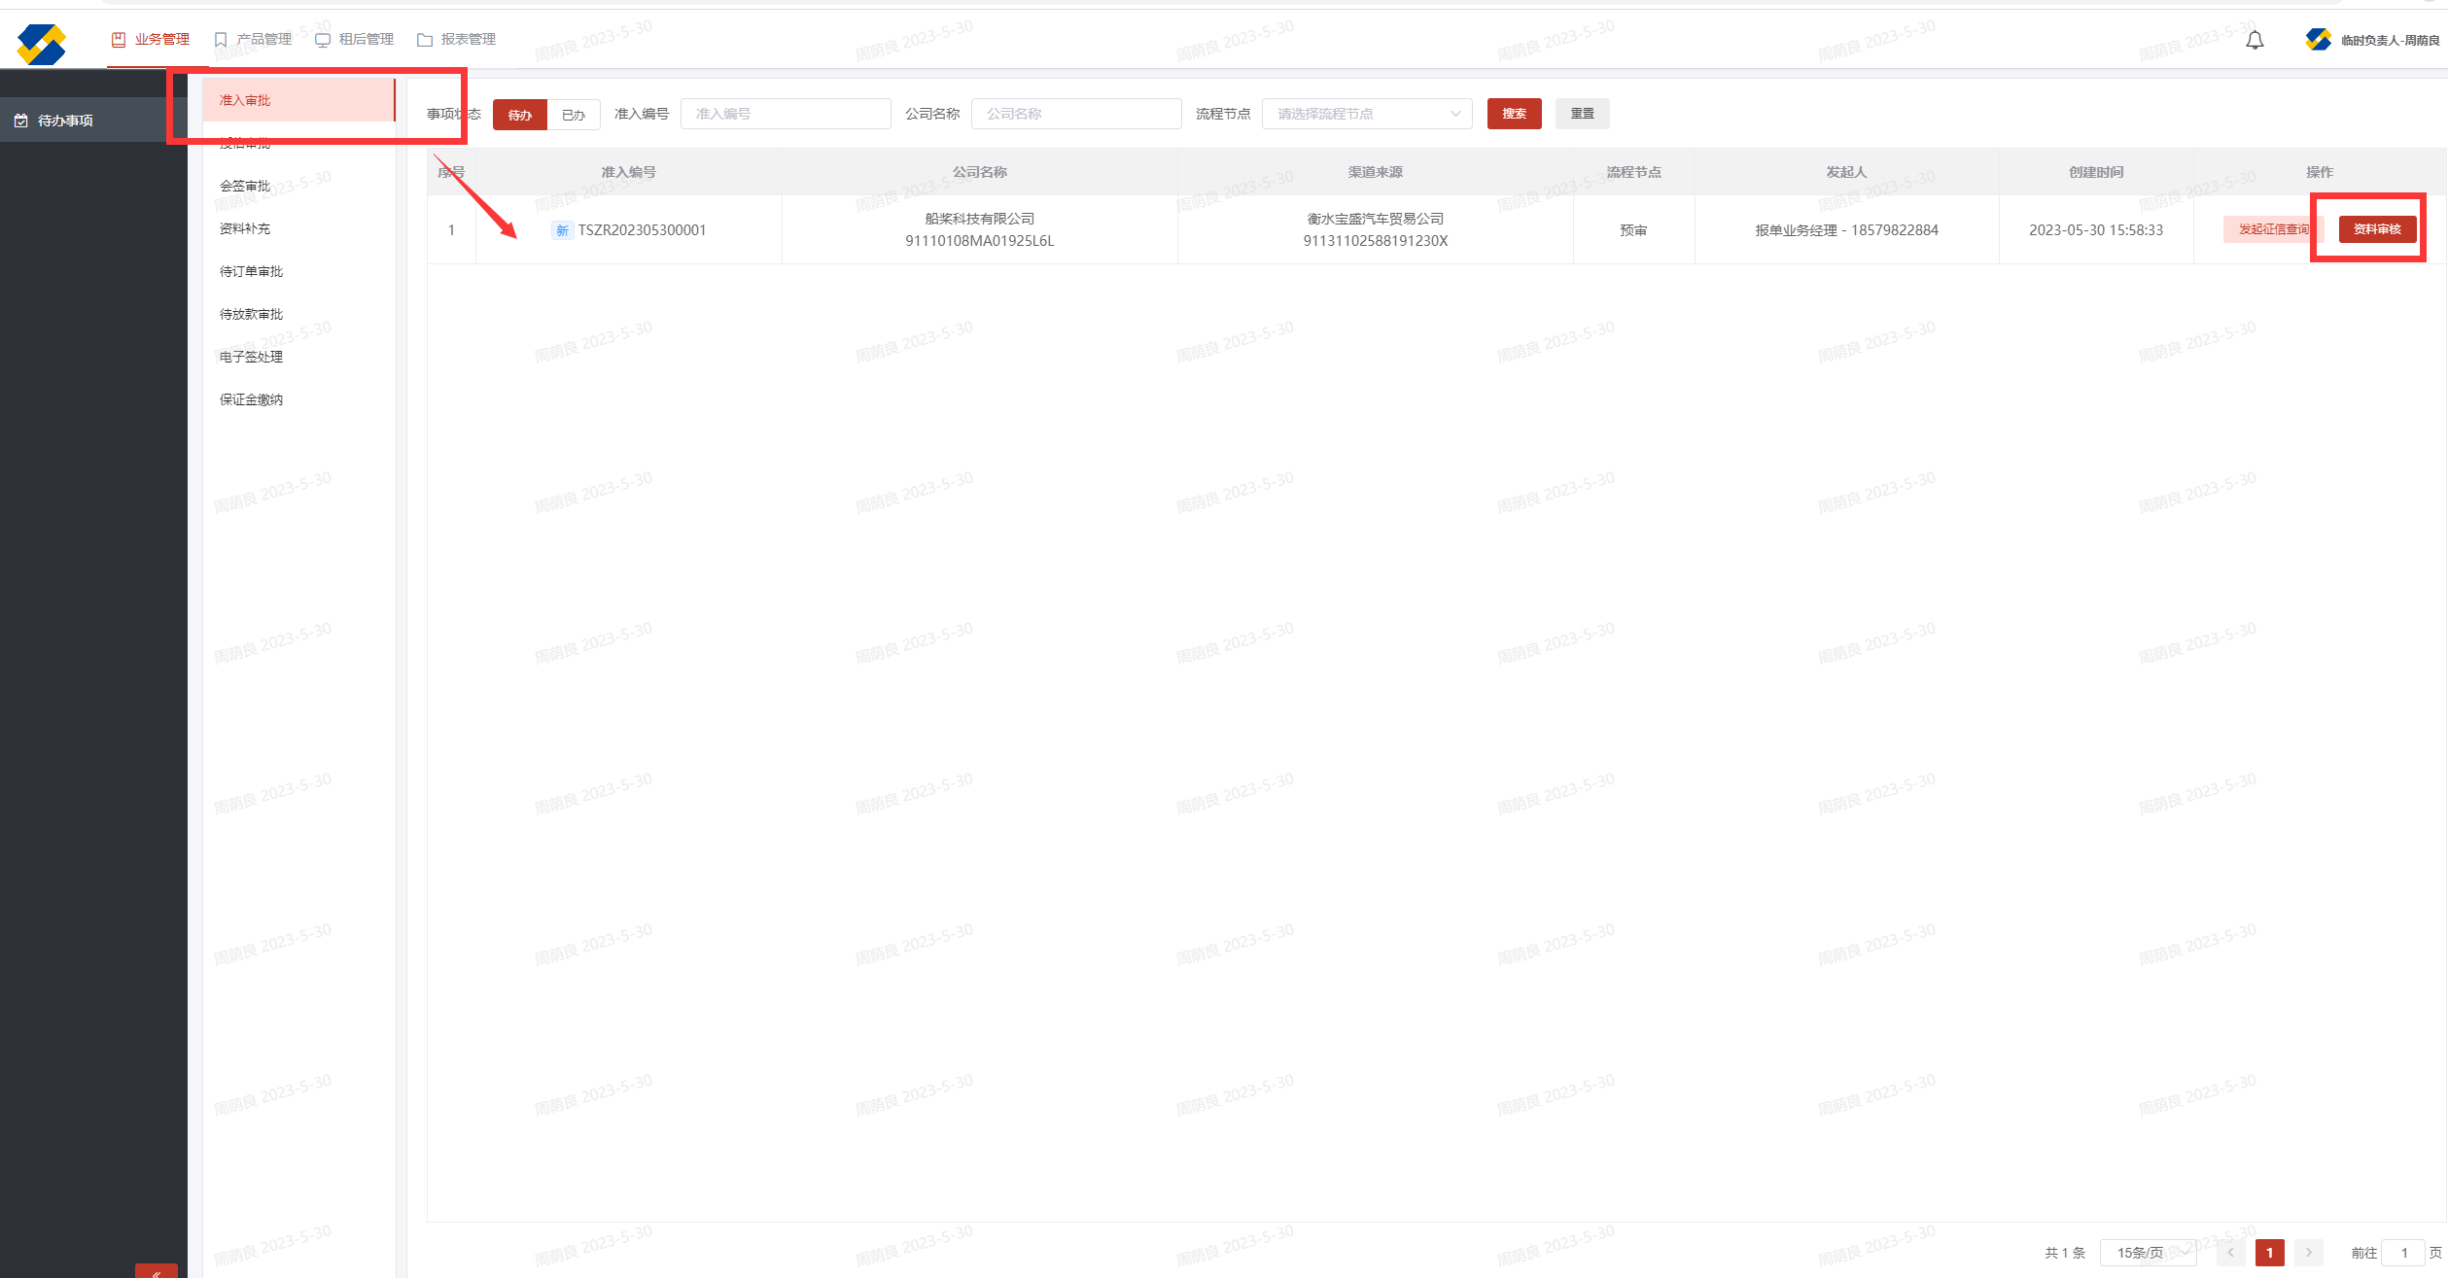Open 租后管理 monitor icon menu
This screenshot has width=2448, height=1278.
coord(323,40)
